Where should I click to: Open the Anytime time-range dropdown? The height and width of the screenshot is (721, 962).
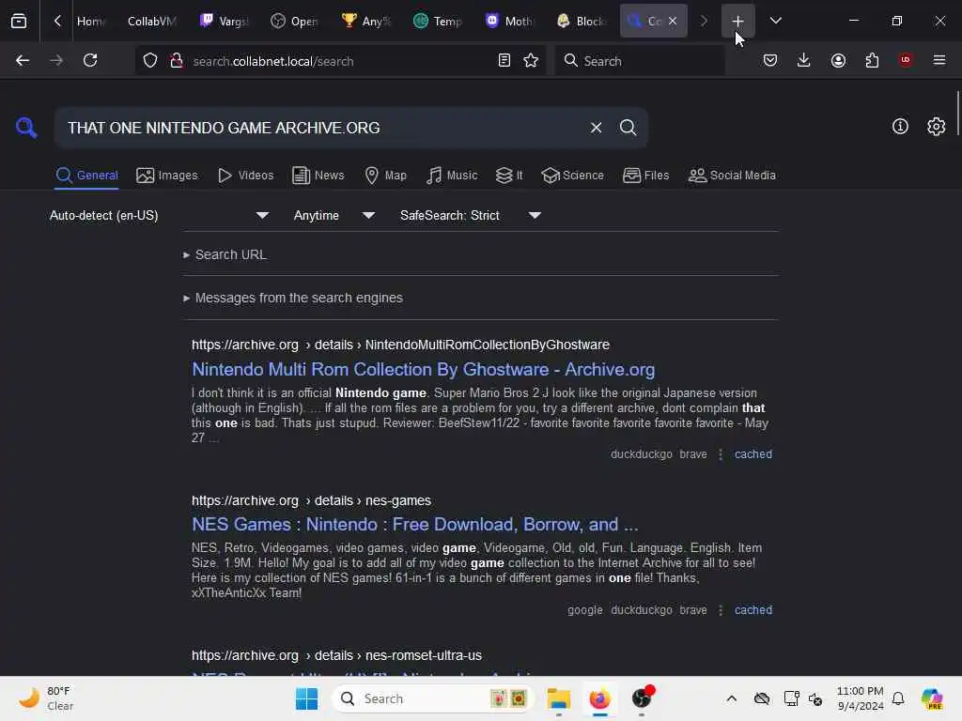(x=334, y=215)
